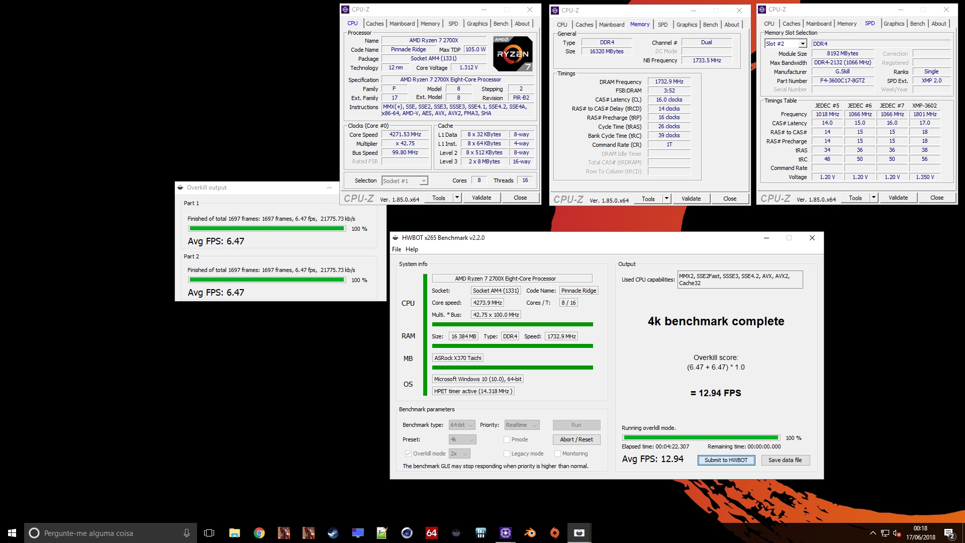Screen dimensions: 965x543
Task: Open the Windows Start menu
Action: click(12, 533)
